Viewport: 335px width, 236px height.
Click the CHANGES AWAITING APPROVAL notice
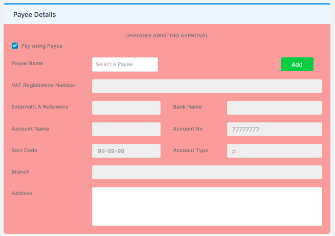[x=167, y=36]
